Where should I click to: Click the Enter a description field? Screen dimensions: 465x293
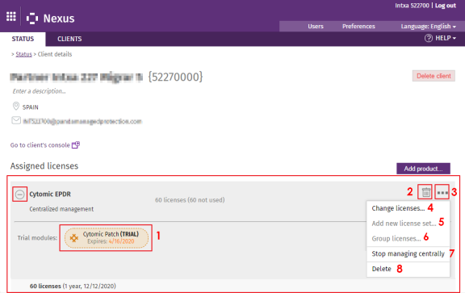pos(39,91)
